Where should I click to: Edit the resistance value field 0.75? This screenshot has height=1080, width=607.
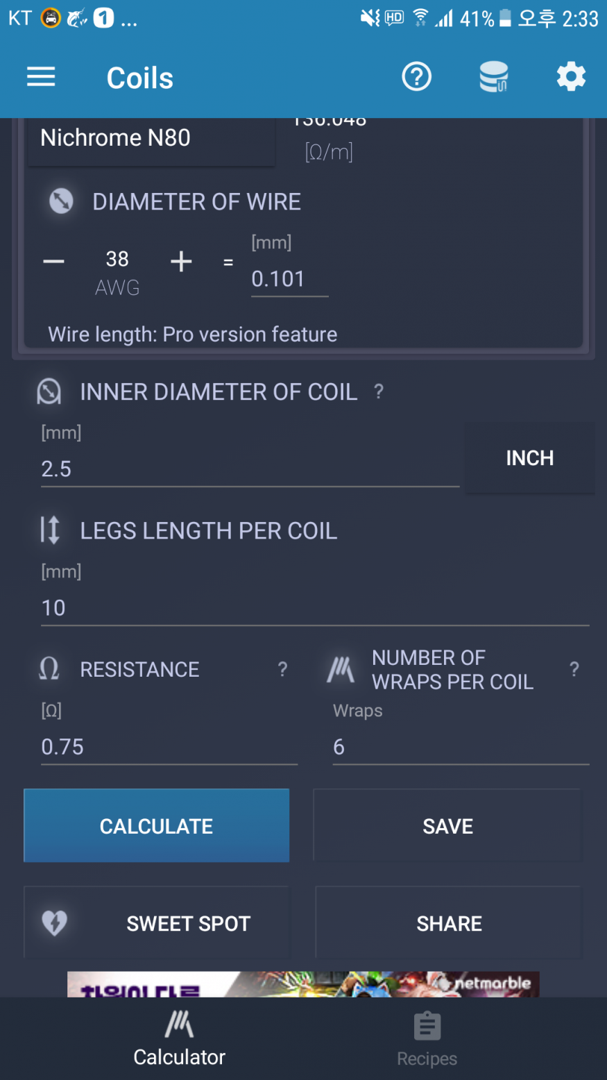(169, 747)
